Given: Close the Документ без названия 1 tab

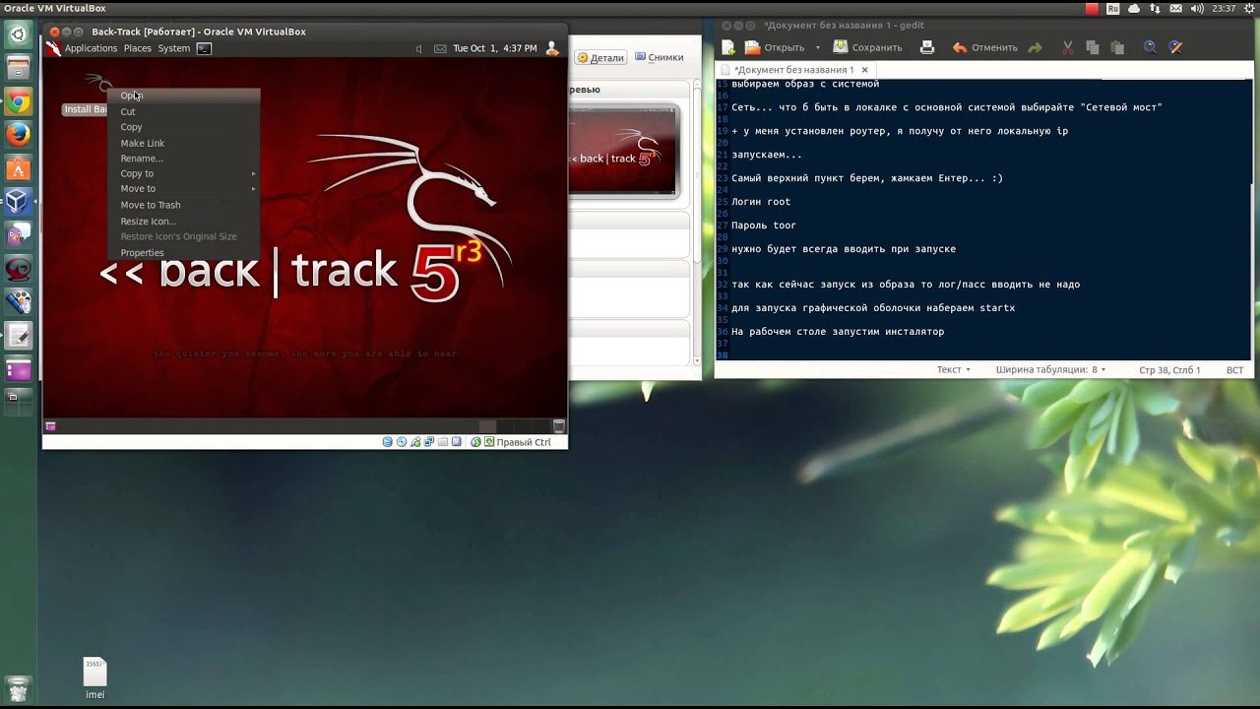Looking at the screenshot, I should (x=865, y=70).
